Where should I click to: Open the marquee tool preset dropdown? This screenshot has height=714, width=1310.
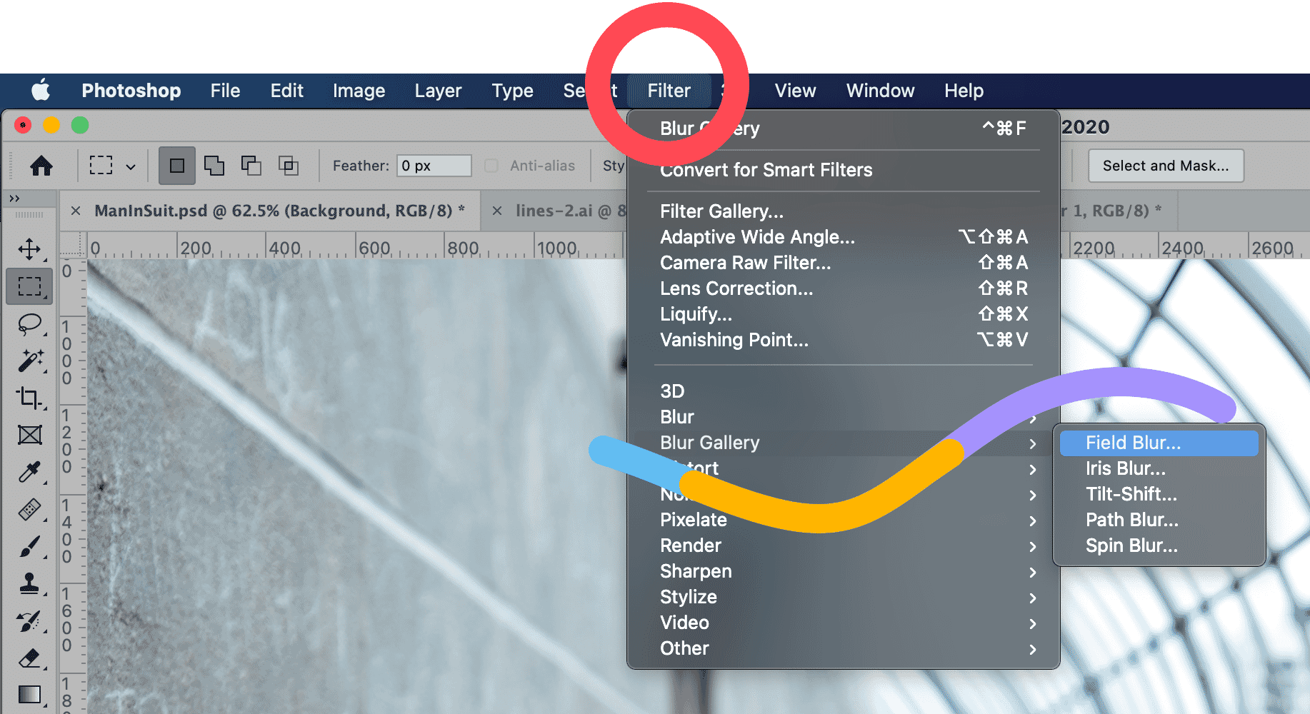click(131, 166)
